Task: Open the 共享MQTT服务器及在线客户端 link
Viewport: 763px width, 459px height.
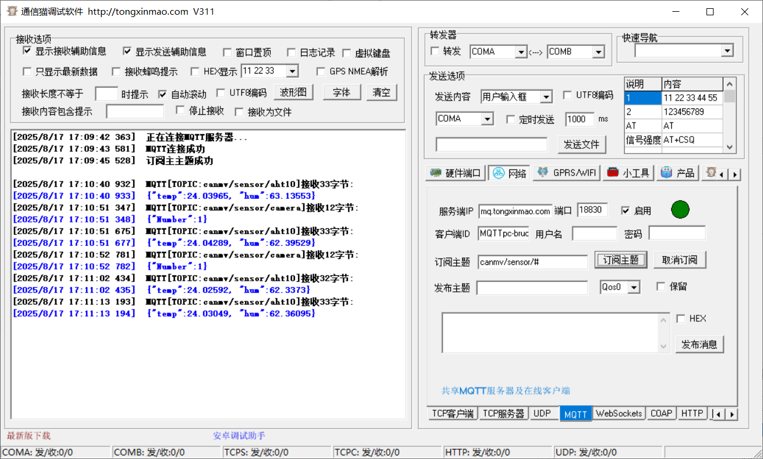Action: 506,391
